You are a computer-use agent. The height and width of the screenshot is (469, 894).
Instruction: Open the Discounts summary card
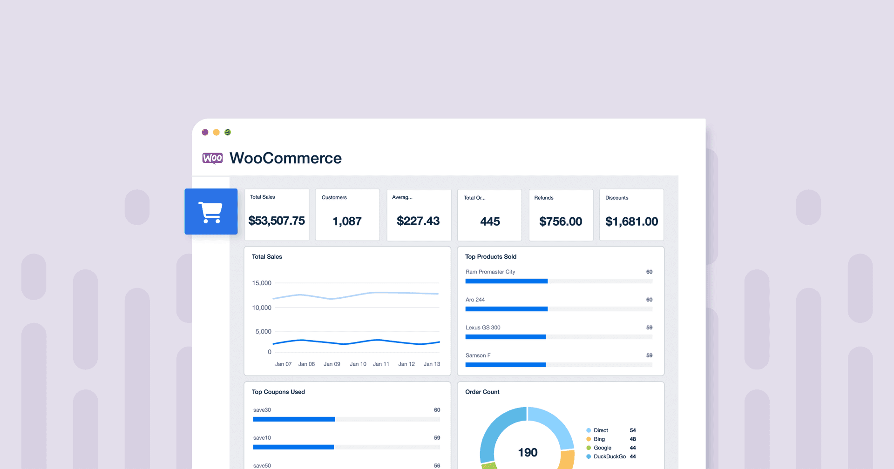click(x=631, y=214)
